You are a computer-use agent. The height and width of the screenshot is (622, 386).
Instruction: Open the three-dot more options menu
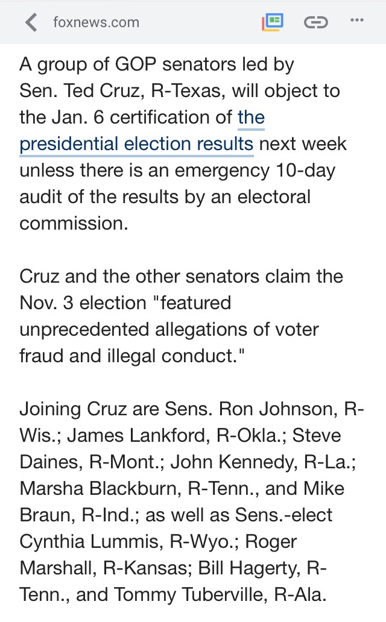(x=357, y=20)
